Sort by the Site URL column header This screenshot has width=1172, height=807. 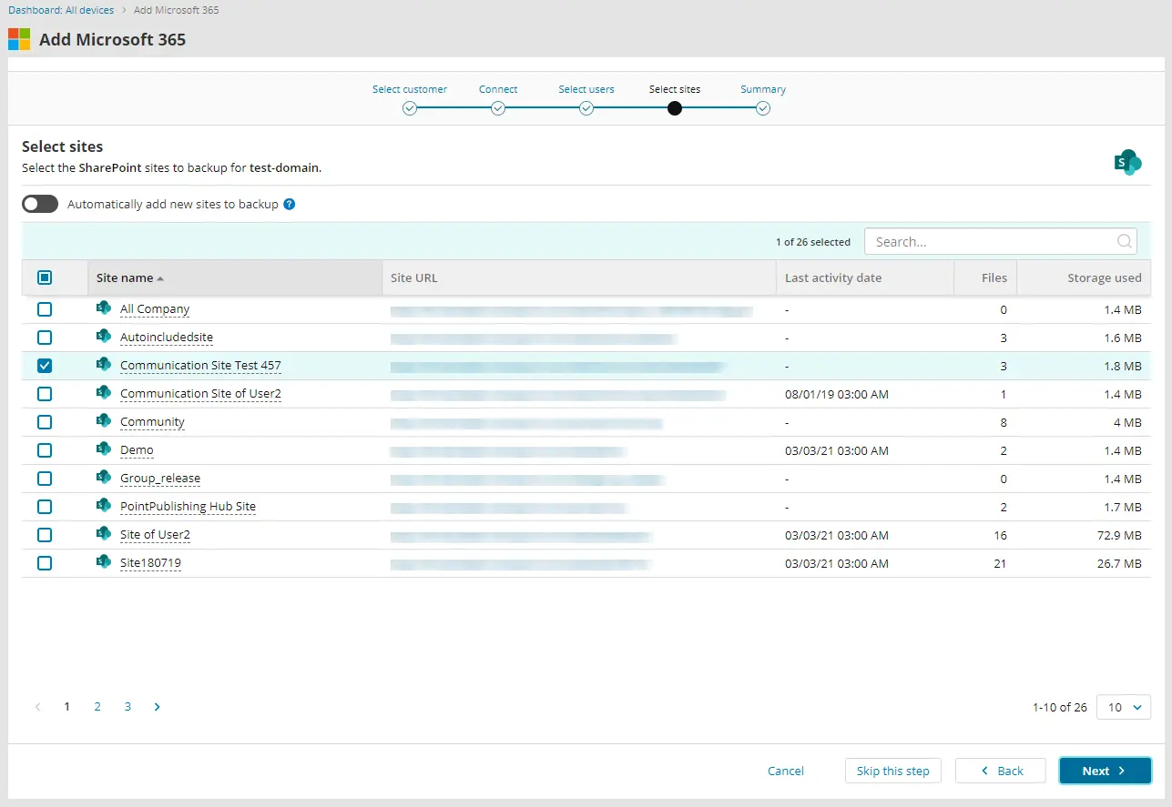point(579,277)
